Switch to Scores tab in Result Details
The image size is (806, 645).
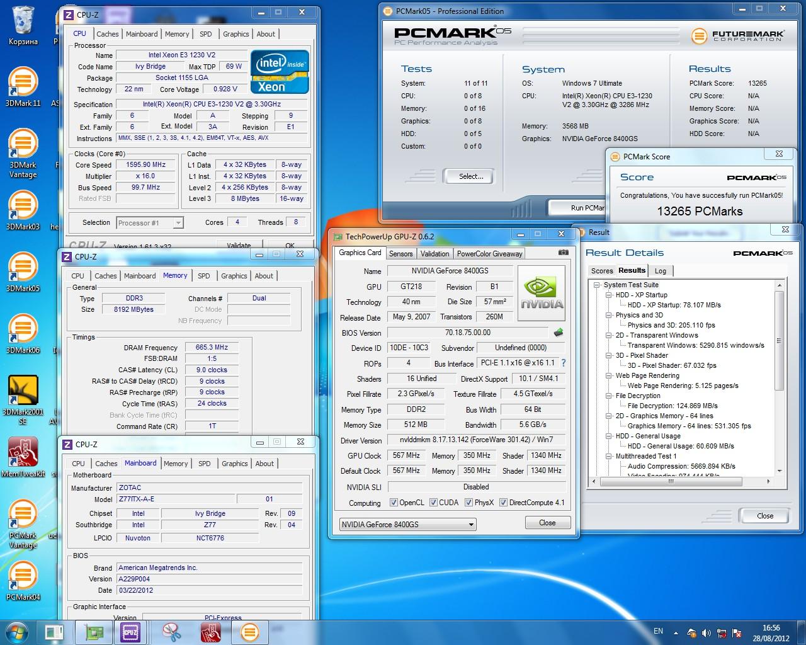click(x=602, y=271)
